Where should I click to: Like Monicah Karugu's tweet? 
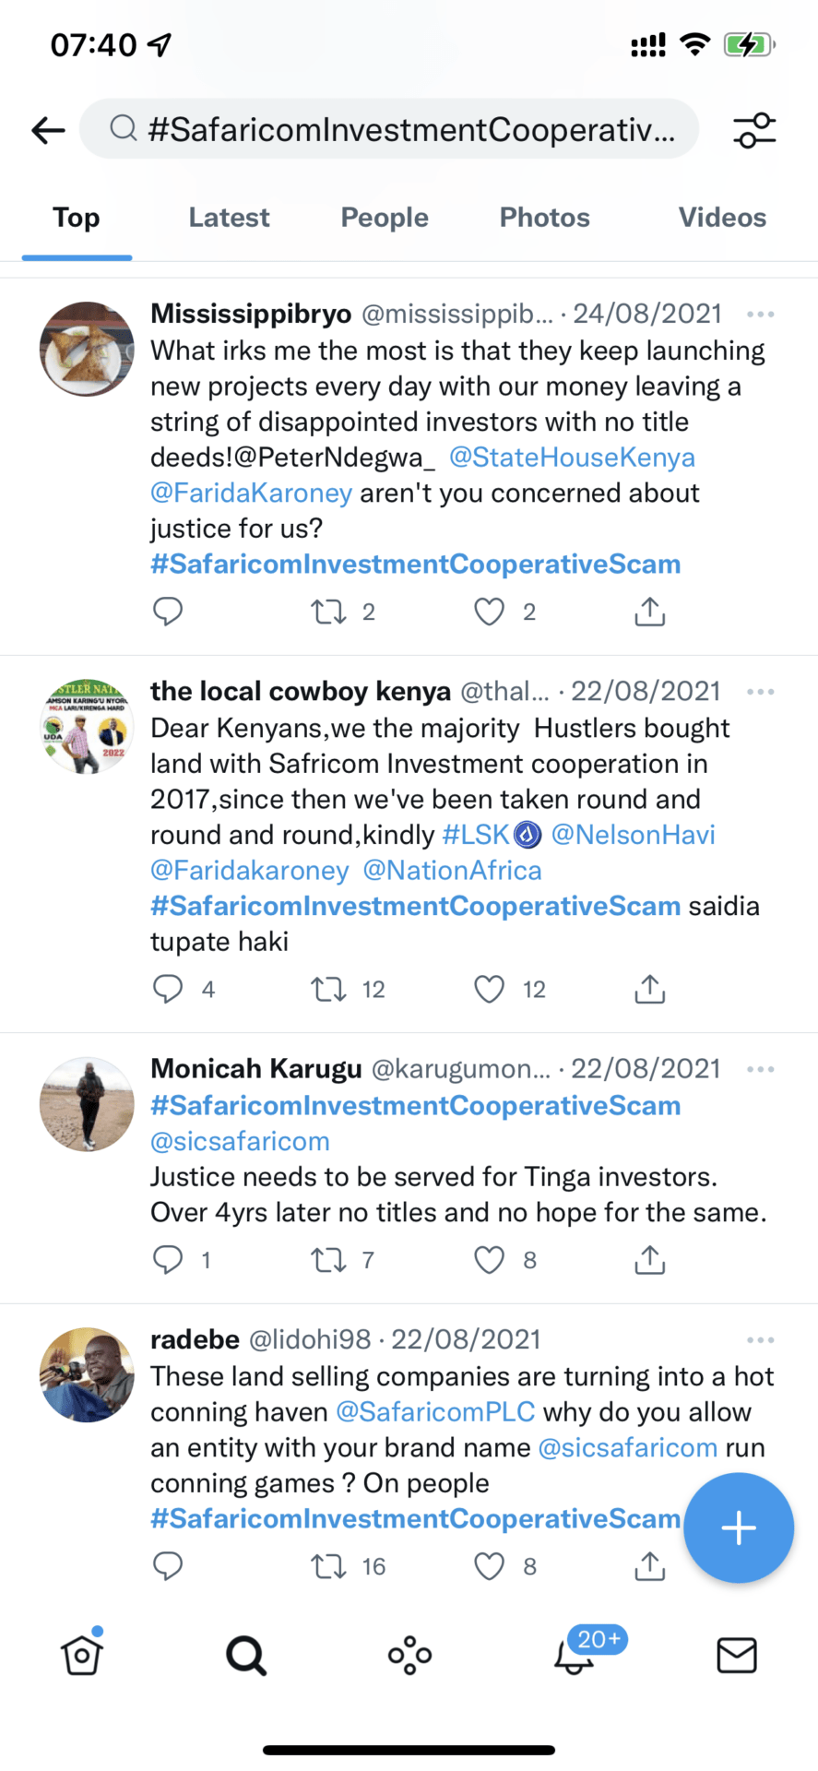489,1260
